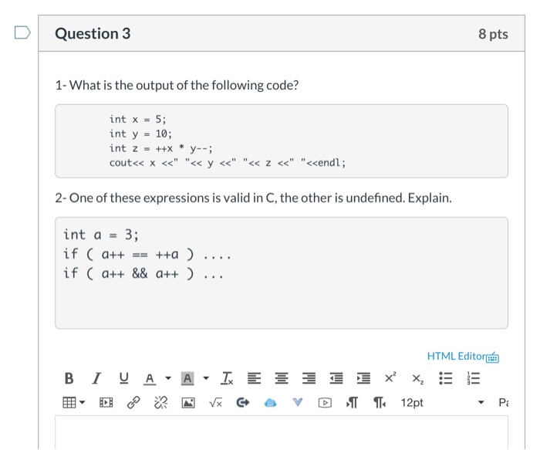
Task: Toggle italic text formatting
Action: pyautogui.click(x=96, y=378)
